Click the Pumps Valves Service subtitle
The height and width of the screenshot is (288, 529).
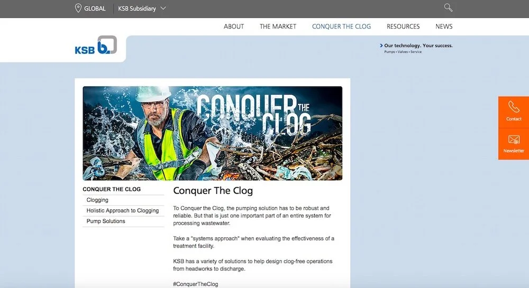[403, 52]
